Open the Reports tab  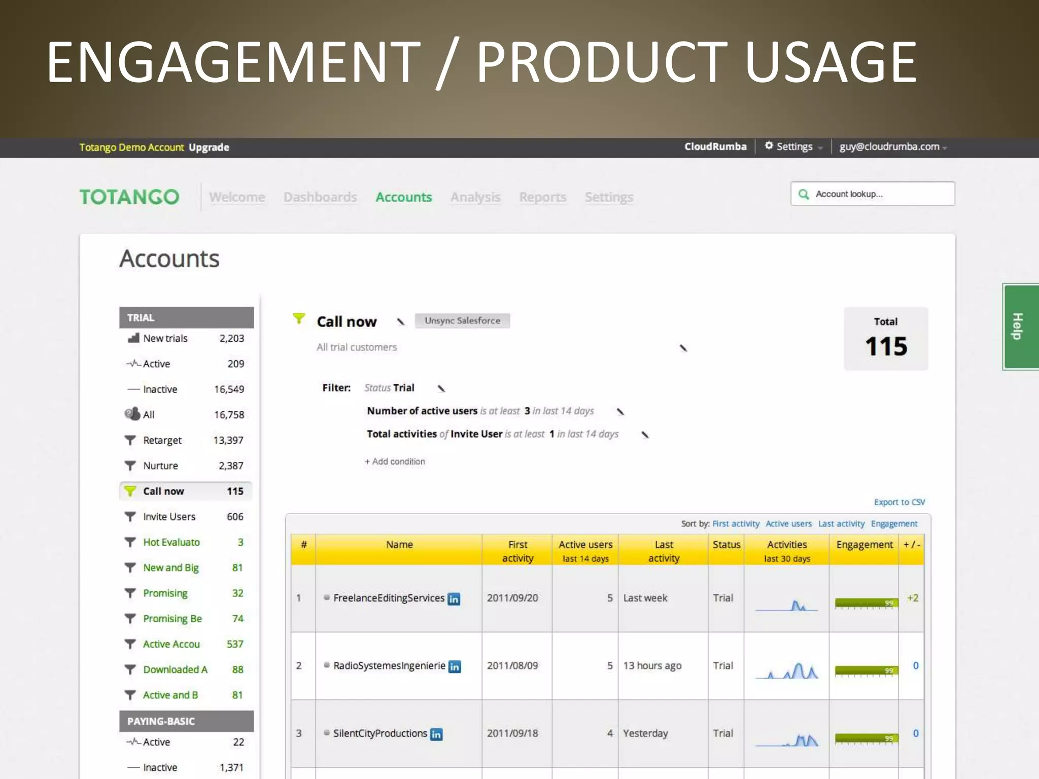pos(542,197)
